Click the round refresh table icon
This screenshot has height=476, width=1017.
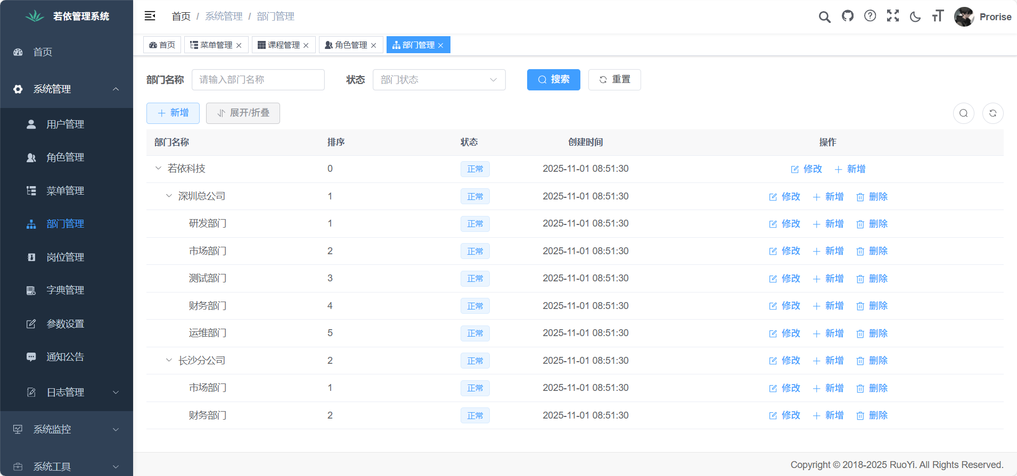pos(993,113)
